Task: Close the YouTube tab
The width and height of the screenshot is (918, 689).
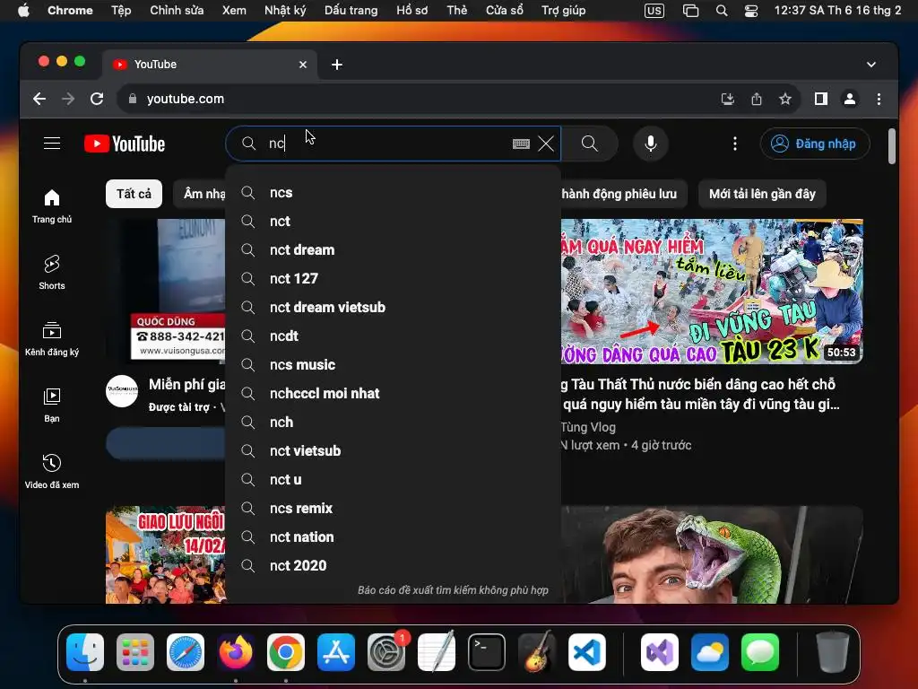Action: click(303, 65)
